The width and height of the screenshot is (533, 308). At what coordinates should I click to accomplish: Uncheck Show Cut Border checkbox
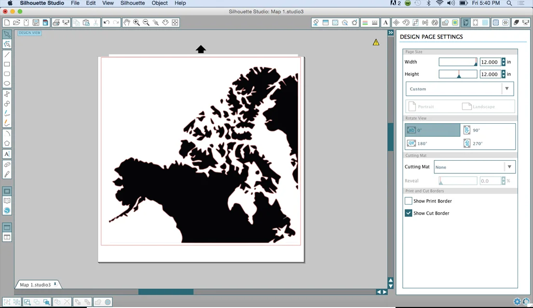408,213
